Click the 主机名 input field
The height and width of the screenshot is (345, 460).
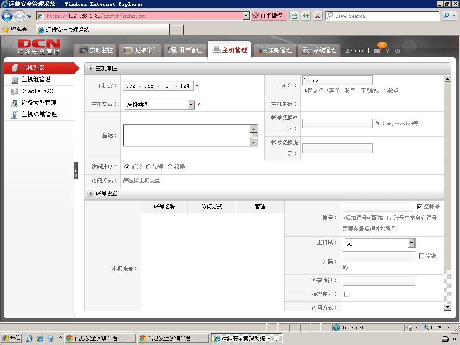(337, 80)
